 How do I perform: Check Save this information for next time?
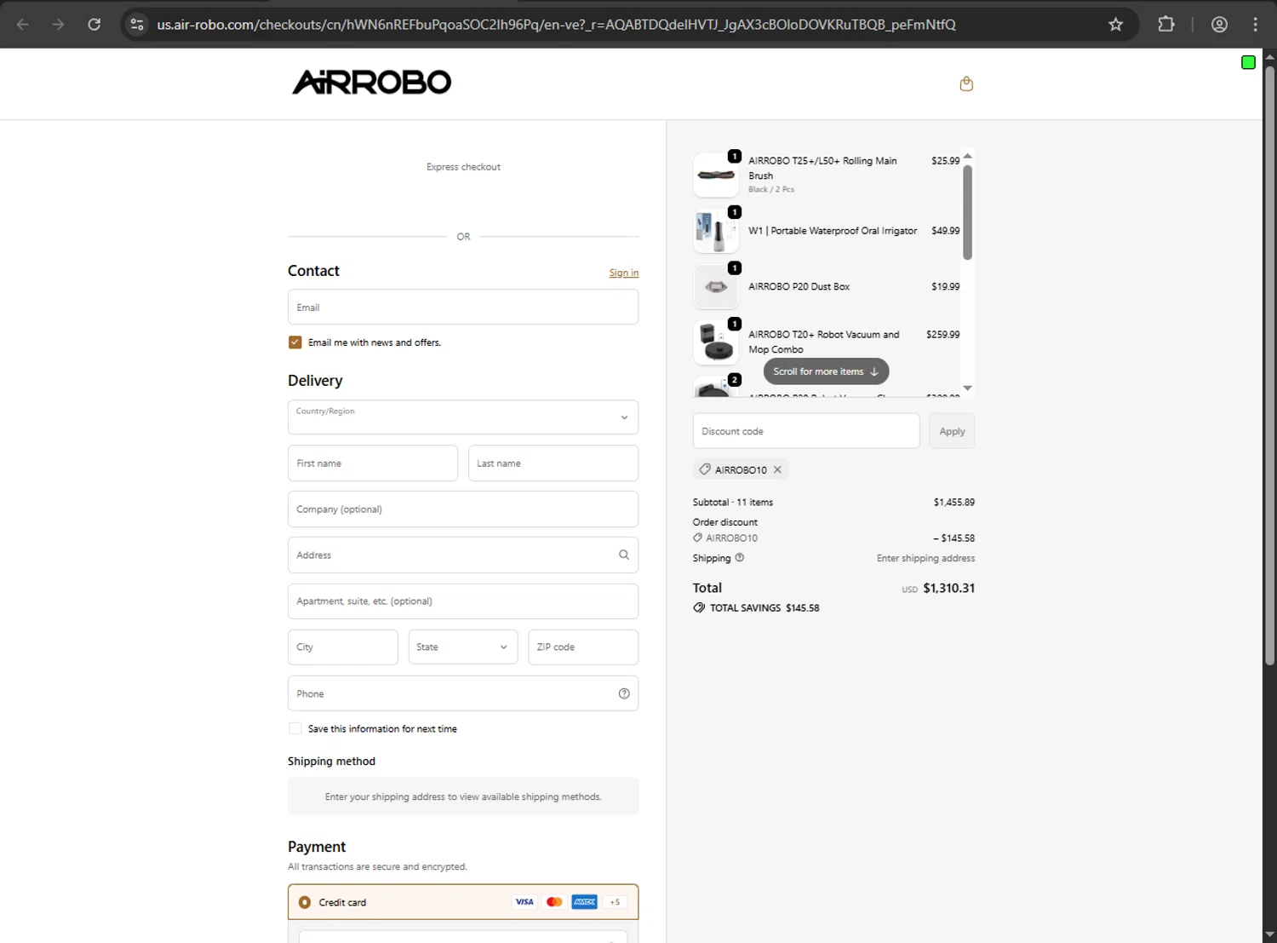[x=295, y=728]
